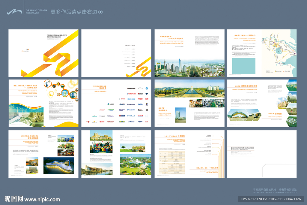Click the TESCO logo
Image resolution: width=307 pixels, height=205 pixels.
point(140,116)
